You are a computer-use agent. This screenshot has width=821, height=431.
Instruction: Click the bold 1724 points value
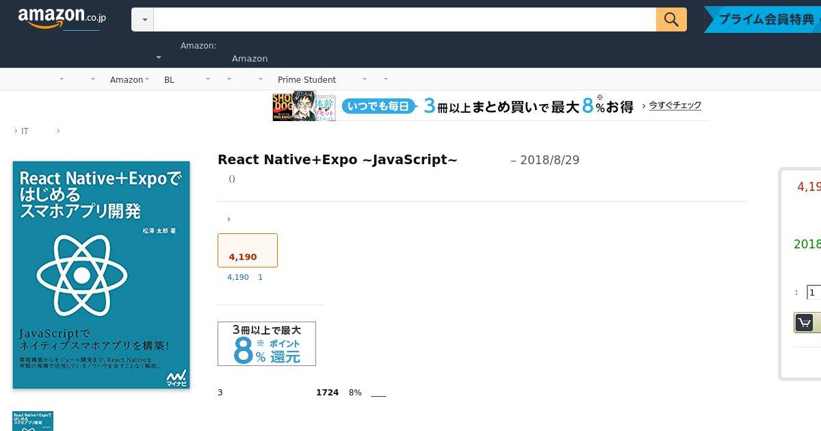point(327,393)
